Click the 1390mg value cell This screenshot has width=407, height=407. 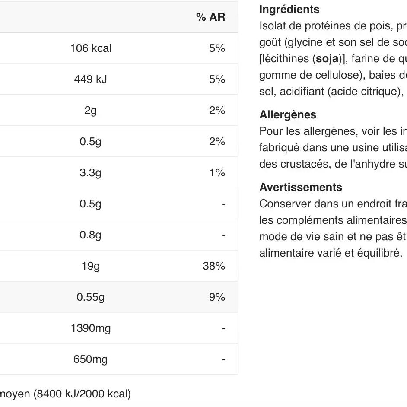pos(91,328)
